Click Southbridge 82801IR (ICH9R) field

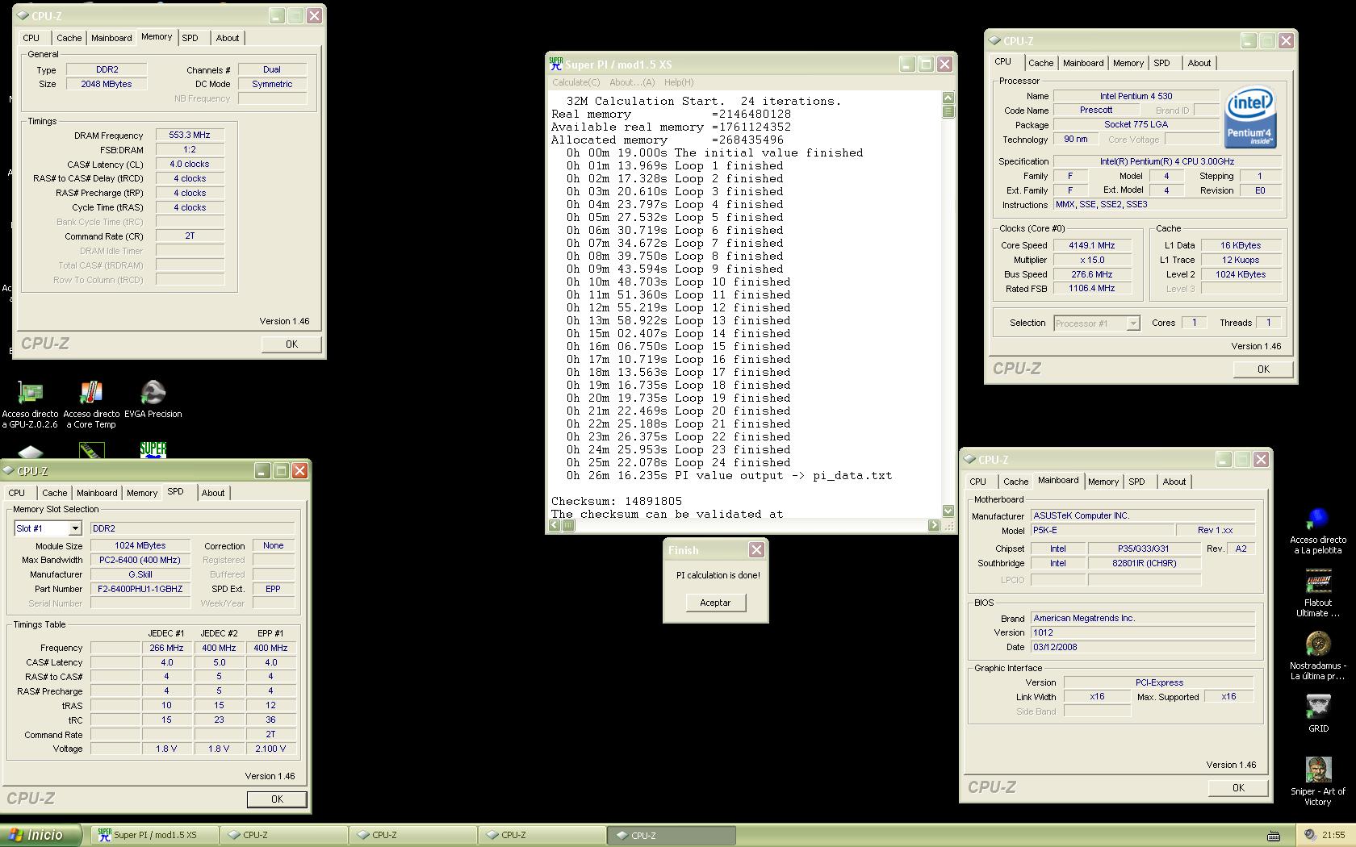1145,563
